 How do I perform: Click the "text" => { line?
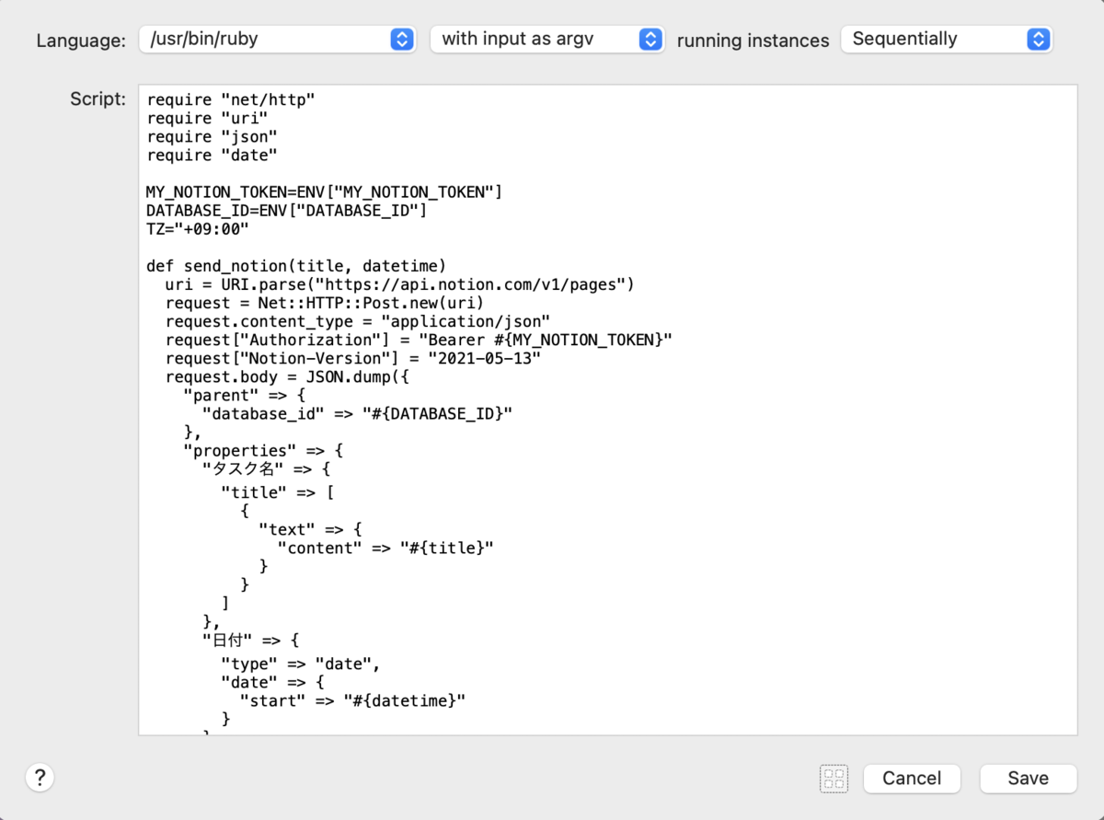click(x=311, y=529)
